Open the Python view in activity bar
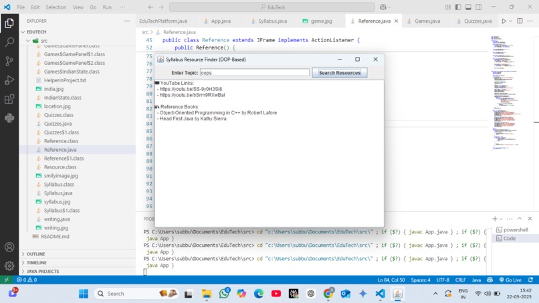The height and width of the screenshot is (303, 539). pyautogui.click(x=9, y=118)
